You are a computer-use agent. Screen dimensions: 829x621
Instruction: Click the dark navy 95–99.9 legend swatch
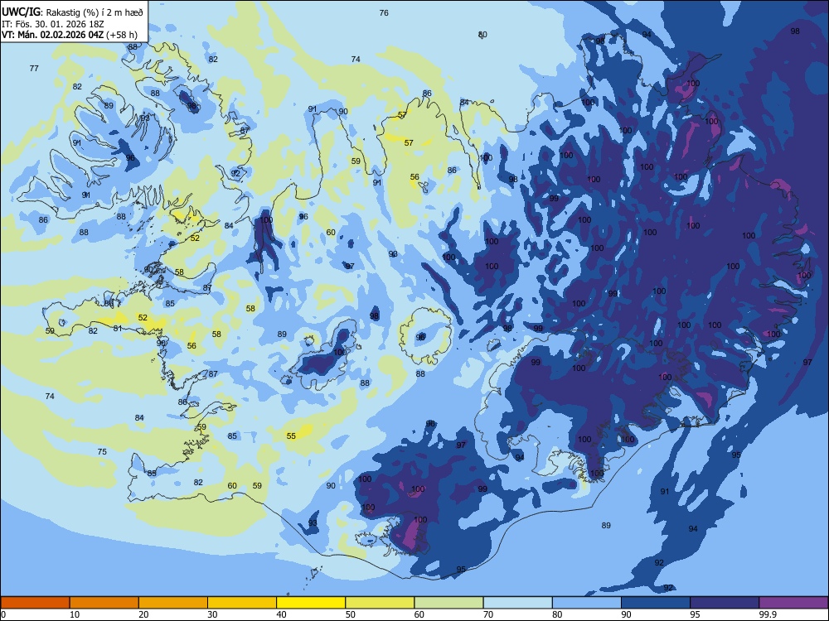tap(725, 603)
